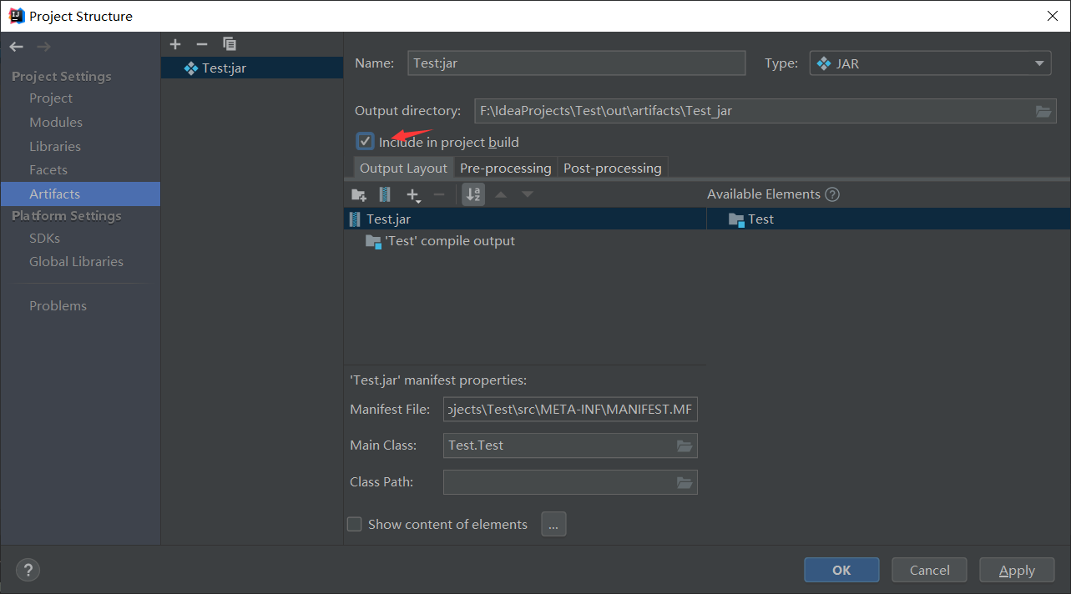Select the Test module in Available Elements
Screen dimensions: 1071x594
point(888,219)
